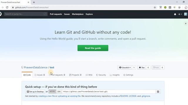
Task: Open the Unwatch dropdown
Action: [125, 67]
